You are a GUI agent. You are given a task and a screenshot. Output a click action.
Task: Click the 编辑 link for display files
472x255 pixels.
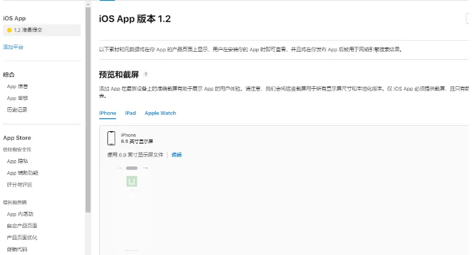coord(177,155)
